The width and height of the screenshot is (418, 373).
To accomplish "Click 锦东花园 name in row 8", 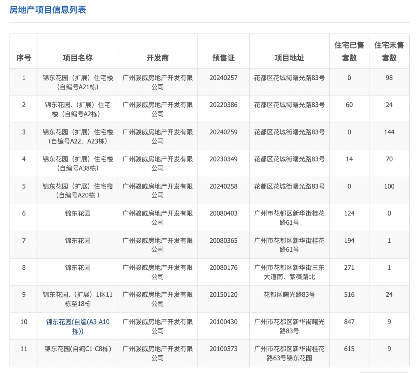I will click(78, 268).
